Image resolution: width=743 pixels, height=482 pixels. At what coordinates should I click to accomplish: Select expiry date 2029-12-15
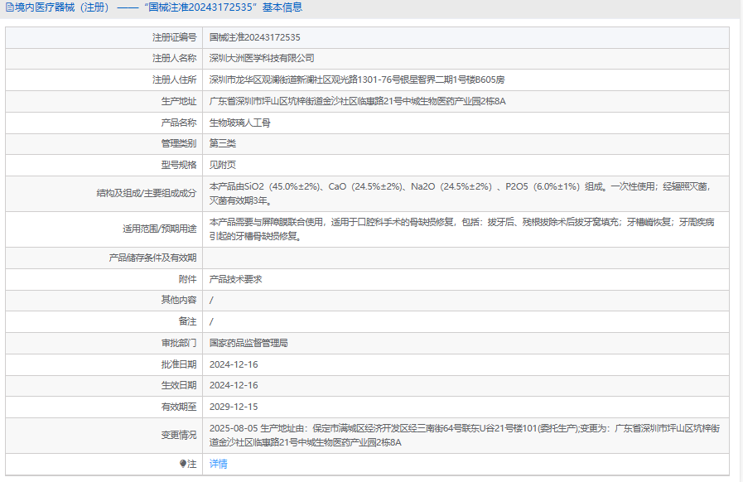pyautogui.click(x=234, y=407)
